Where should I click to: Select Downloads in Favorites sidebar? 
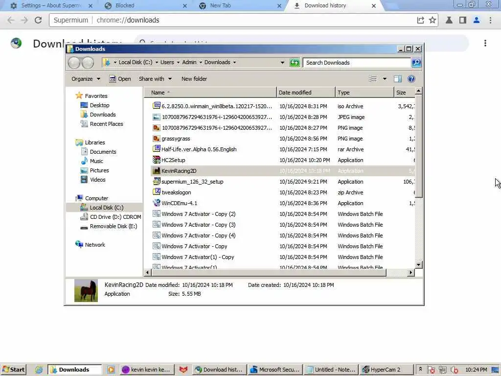98,115
